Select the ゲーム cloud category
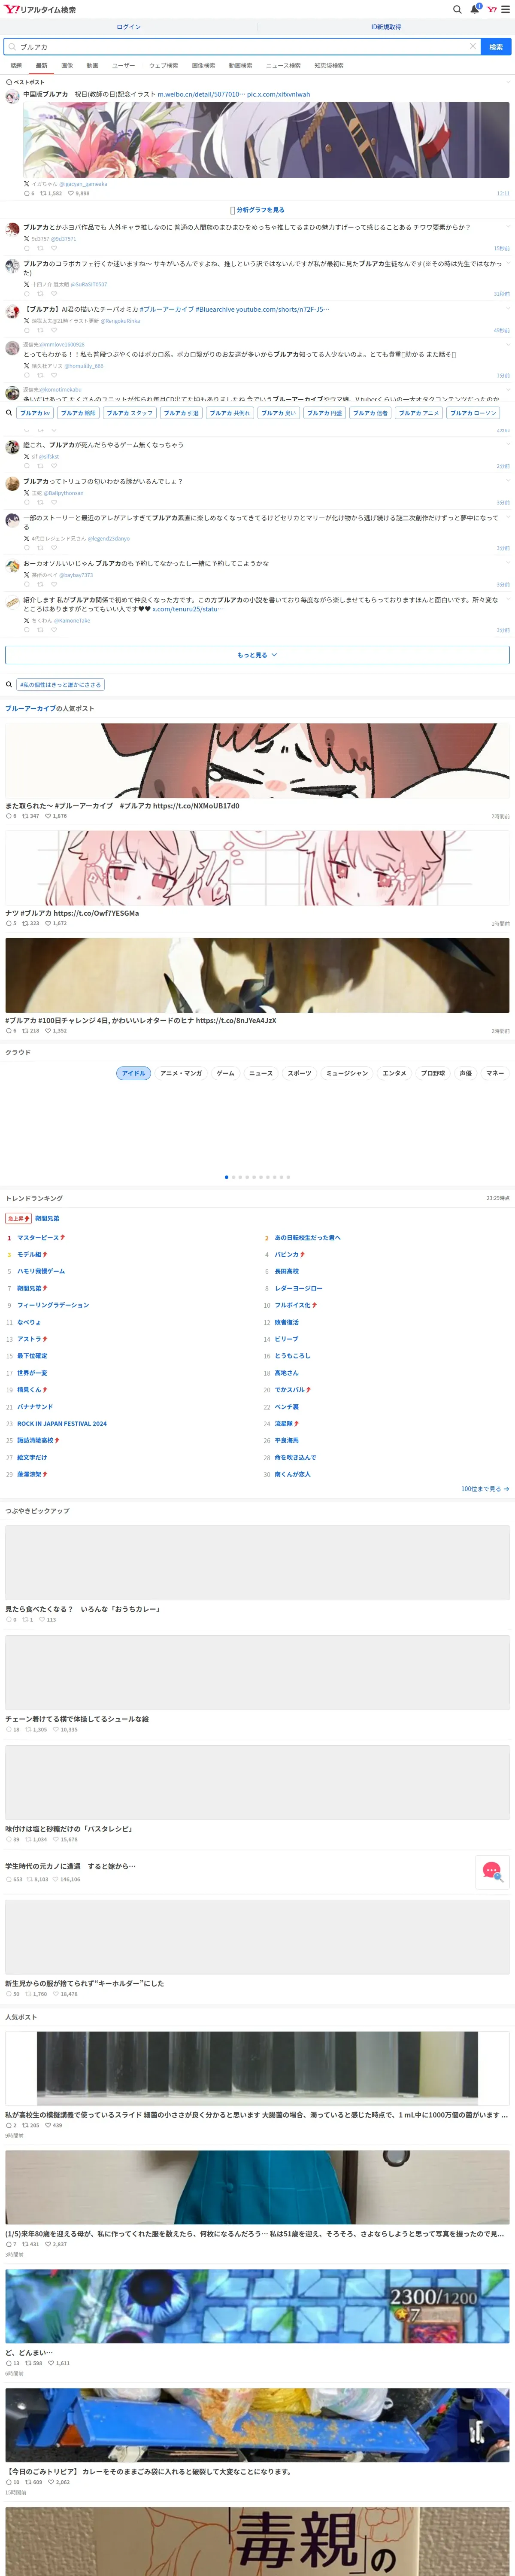This screenshot has height=2576, width=515. pos(226,1073)
